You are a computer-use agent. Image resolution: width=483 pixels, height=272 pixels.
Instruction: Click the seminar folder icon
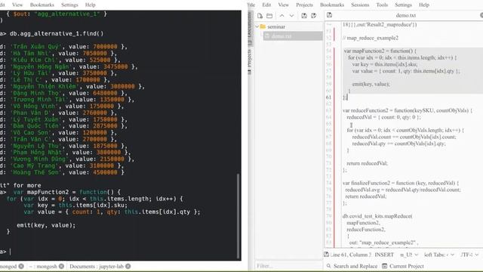tap(263, 26)
